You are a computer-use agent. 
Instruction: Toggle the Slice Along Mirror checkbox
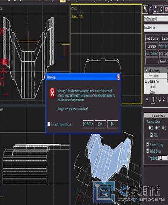point(148,144)
